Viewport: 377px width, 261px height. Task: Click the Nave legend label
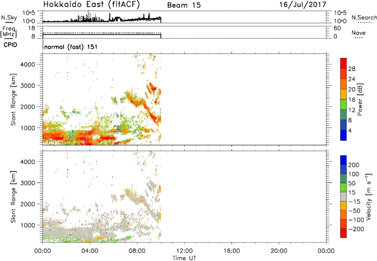[359, 33]
